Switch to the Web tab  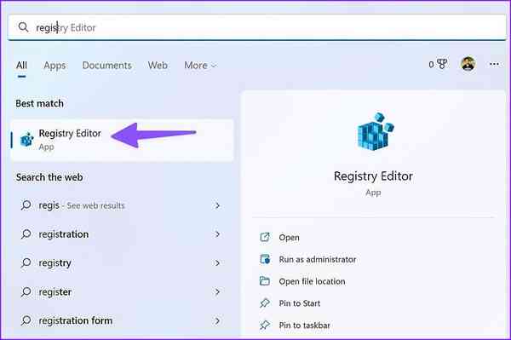[x=158, y=66]
